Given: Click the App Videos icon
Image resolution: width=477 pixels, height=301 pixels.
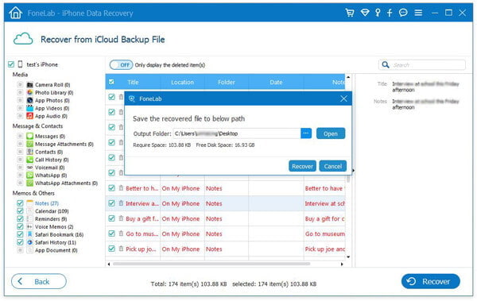Looking at the screenshot, I should [x=30, y=108].
